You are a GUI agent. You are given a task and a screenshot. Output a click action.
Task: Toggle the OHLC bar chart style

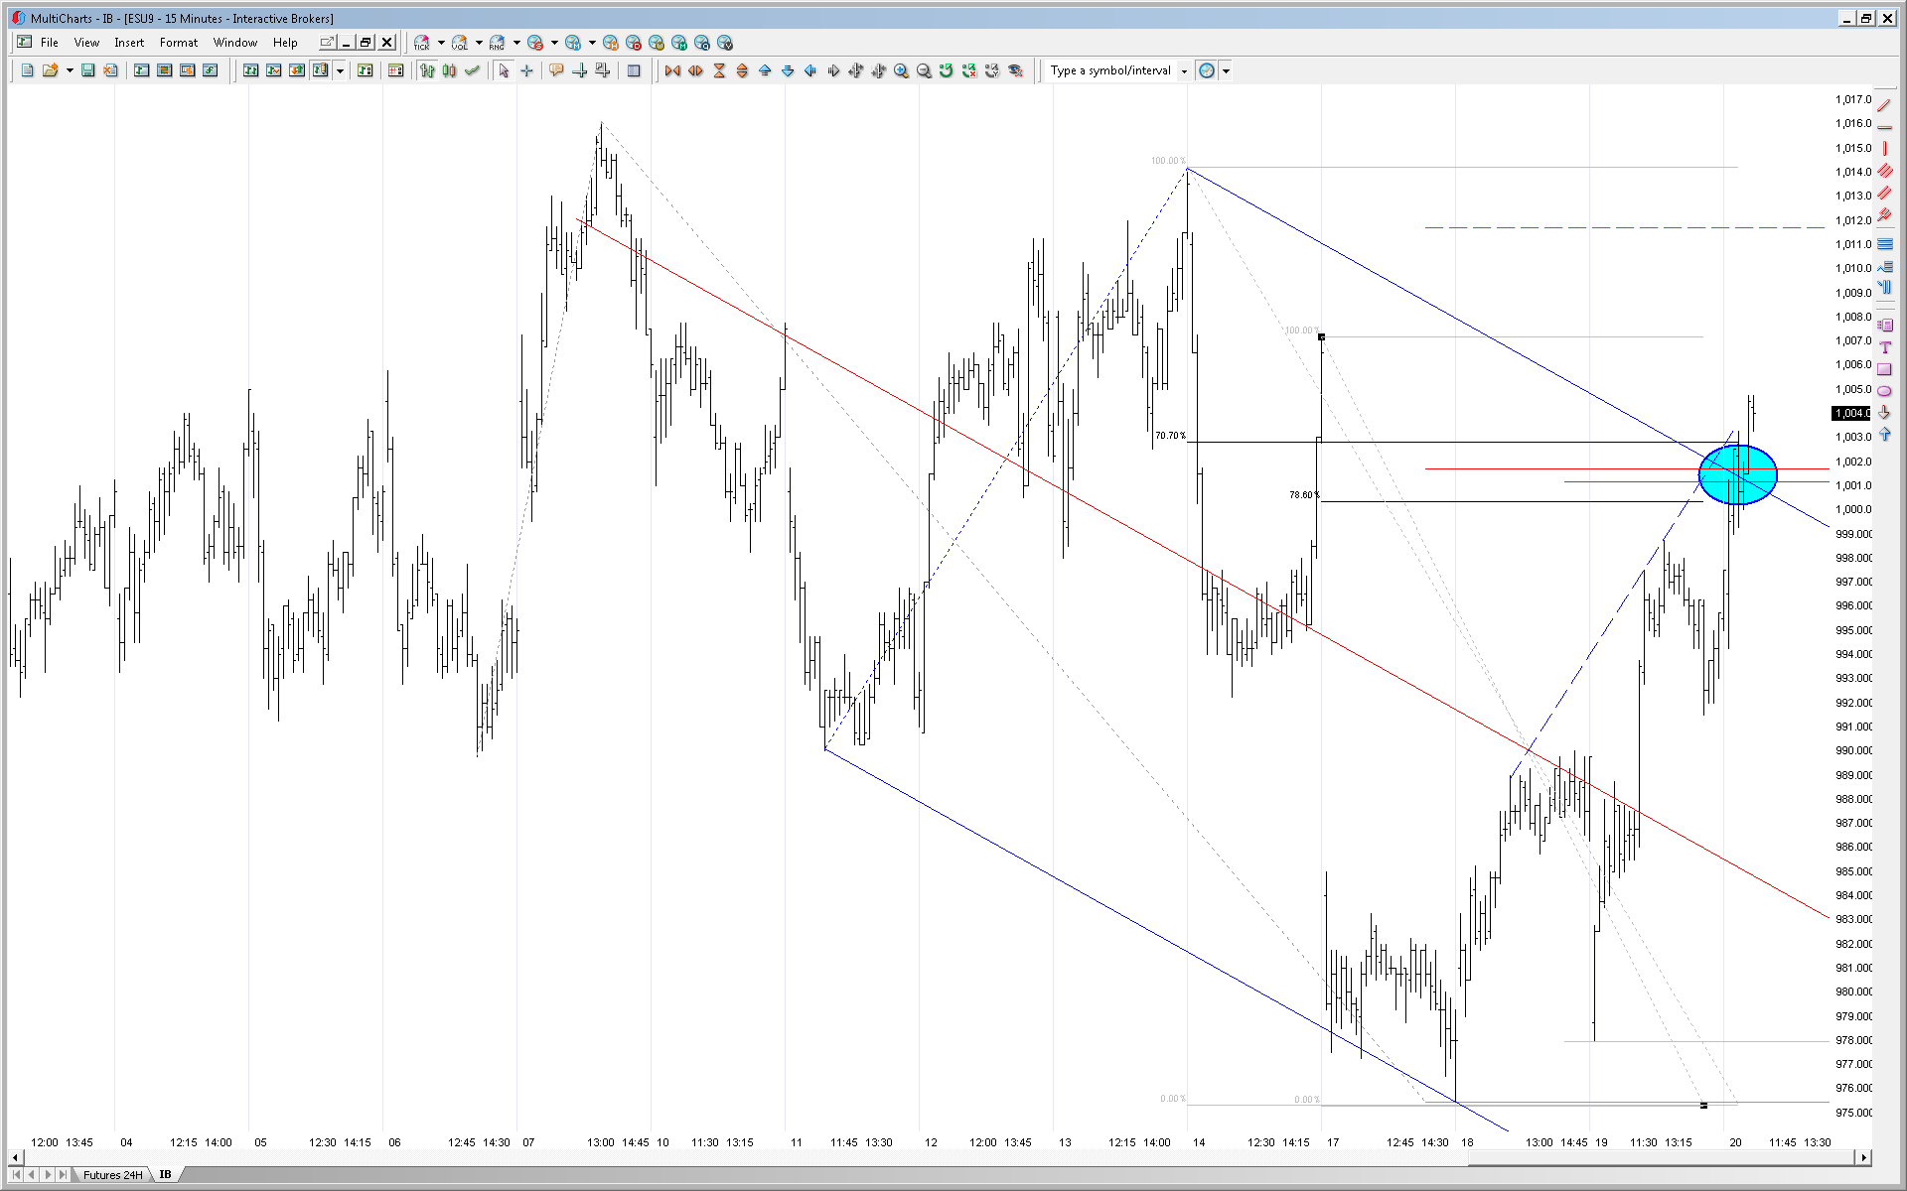coord(427,70)
